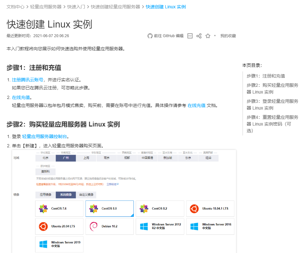The image size is (304, 253).
Task: Choose the CentOS 8.2 label text
Action: tap(159, 209)
